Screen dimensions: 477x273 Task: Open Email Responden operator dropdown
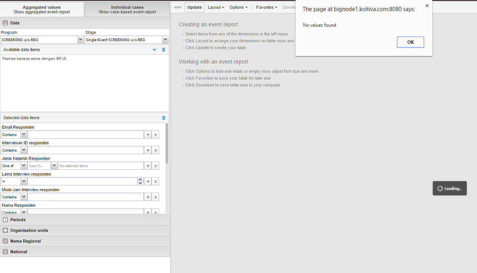click(24, 134)
